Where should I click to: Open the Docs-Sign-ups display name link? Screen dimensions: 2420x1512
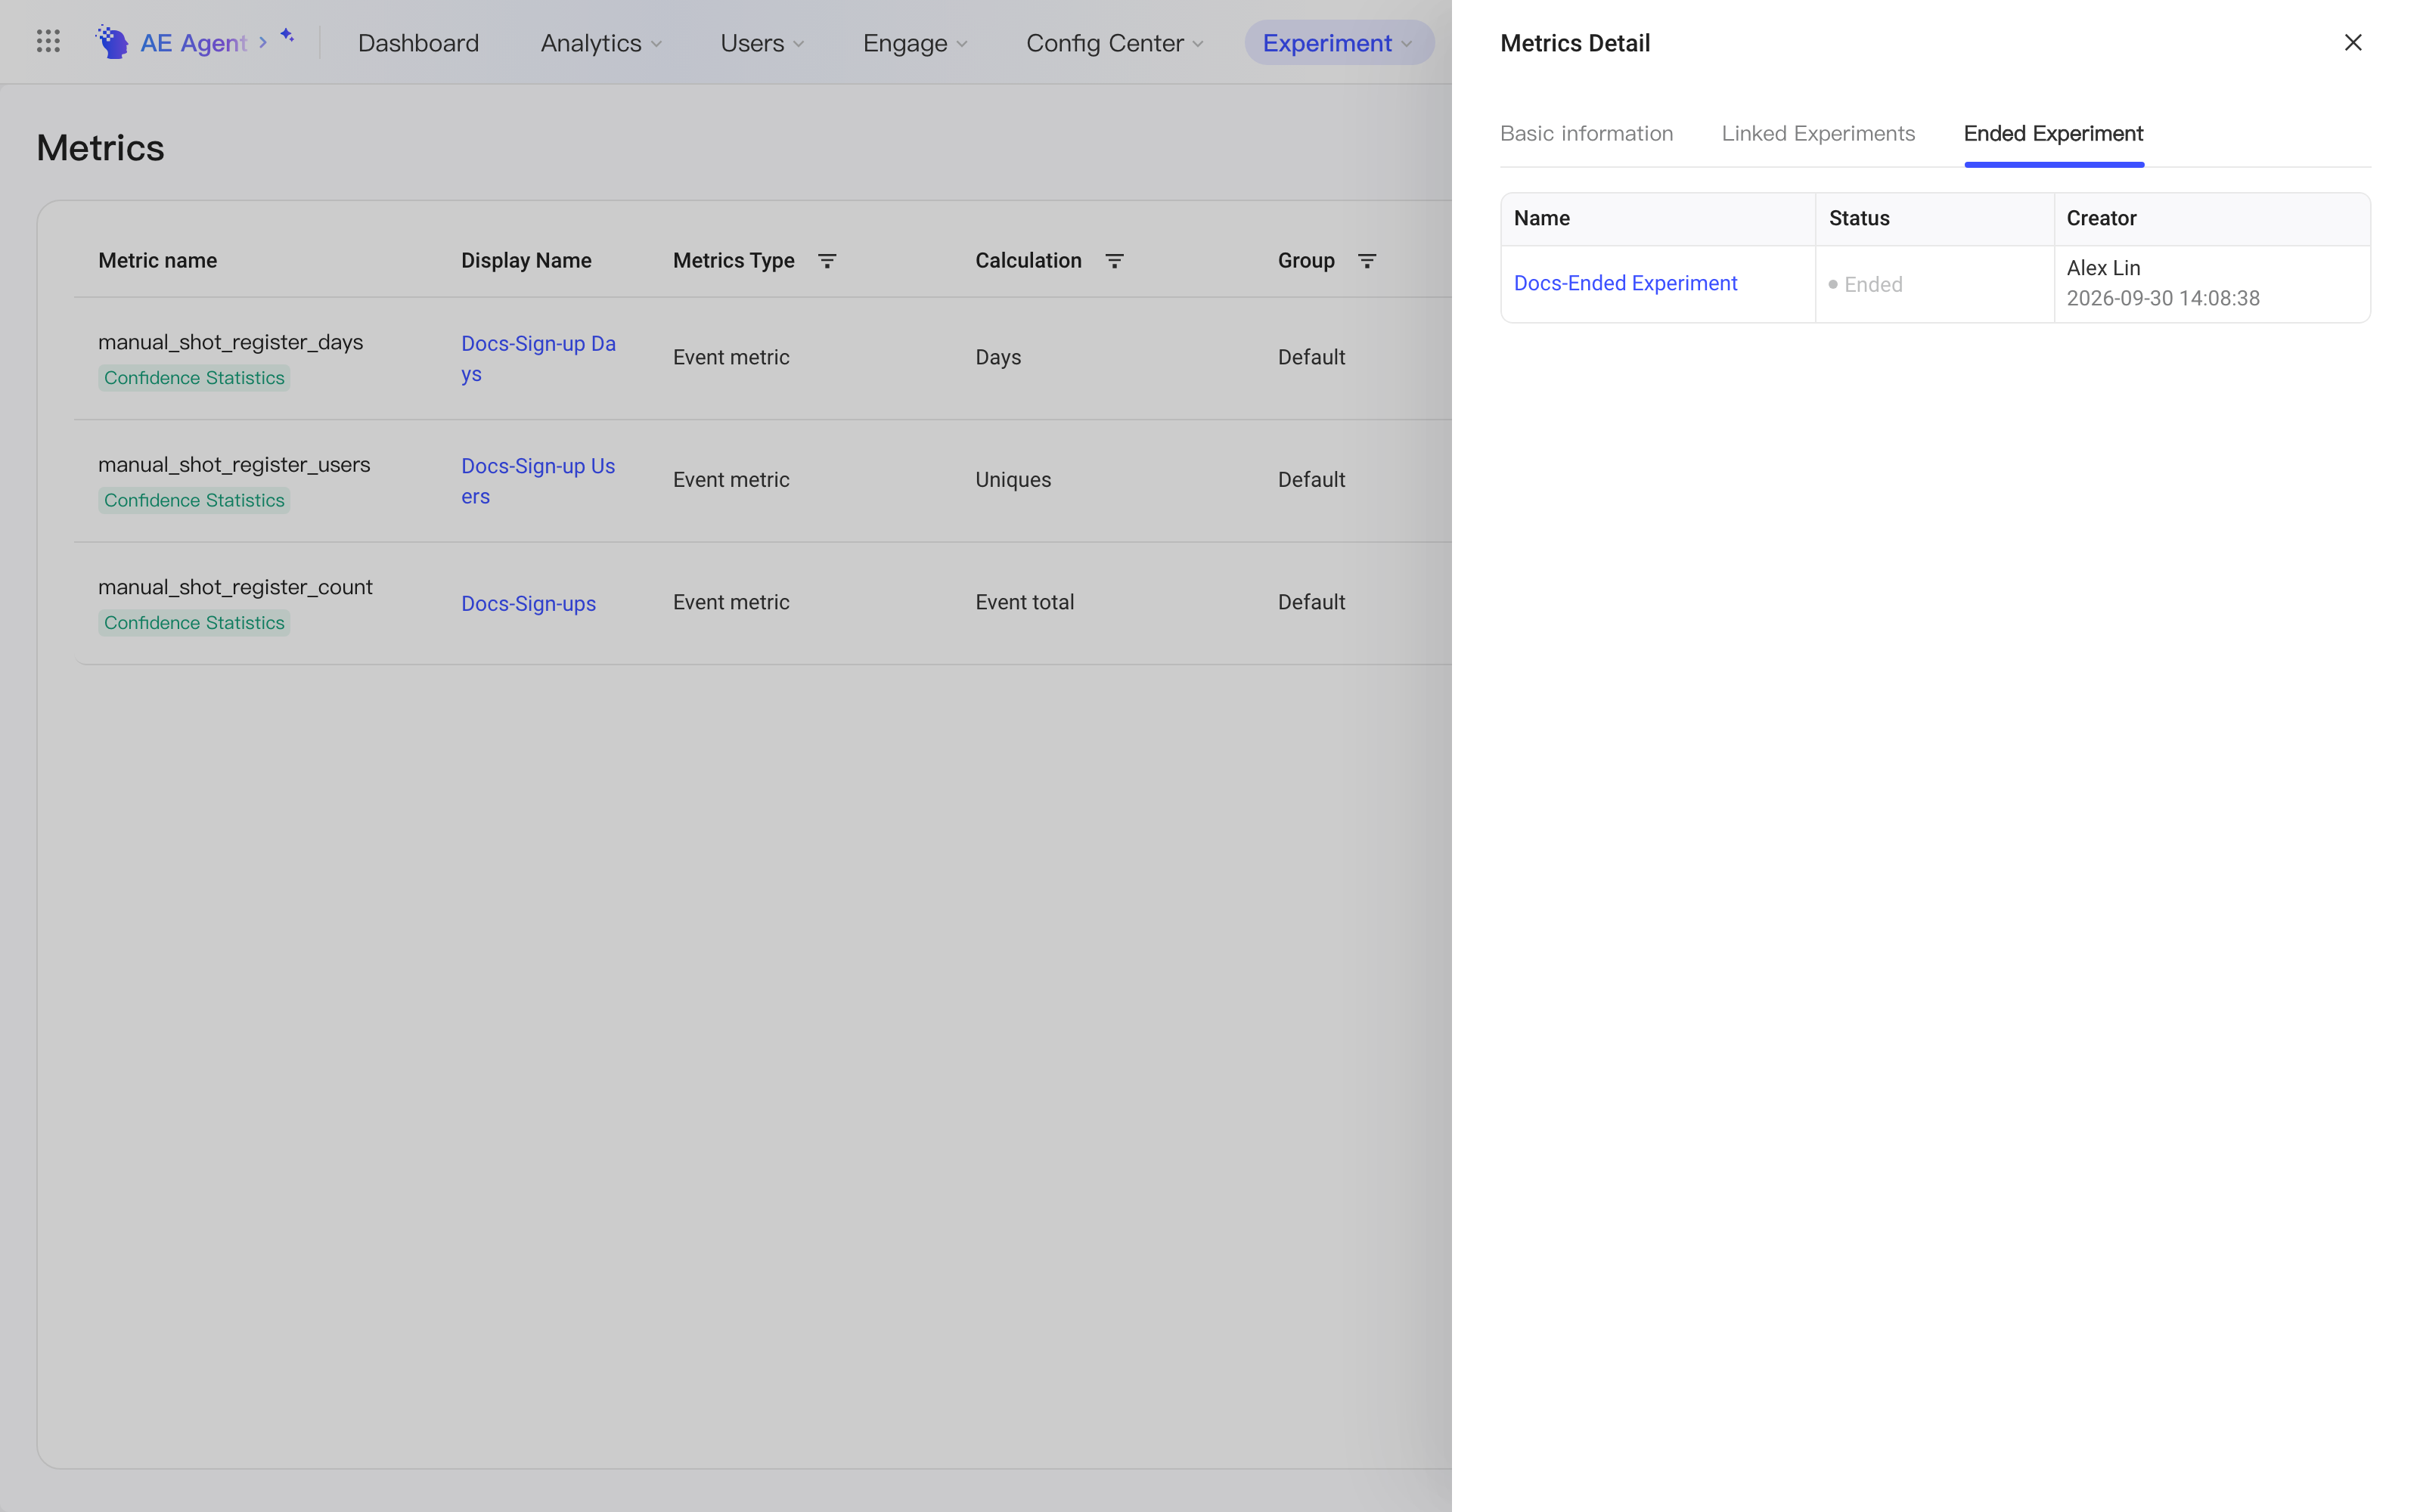coord(528,604)
